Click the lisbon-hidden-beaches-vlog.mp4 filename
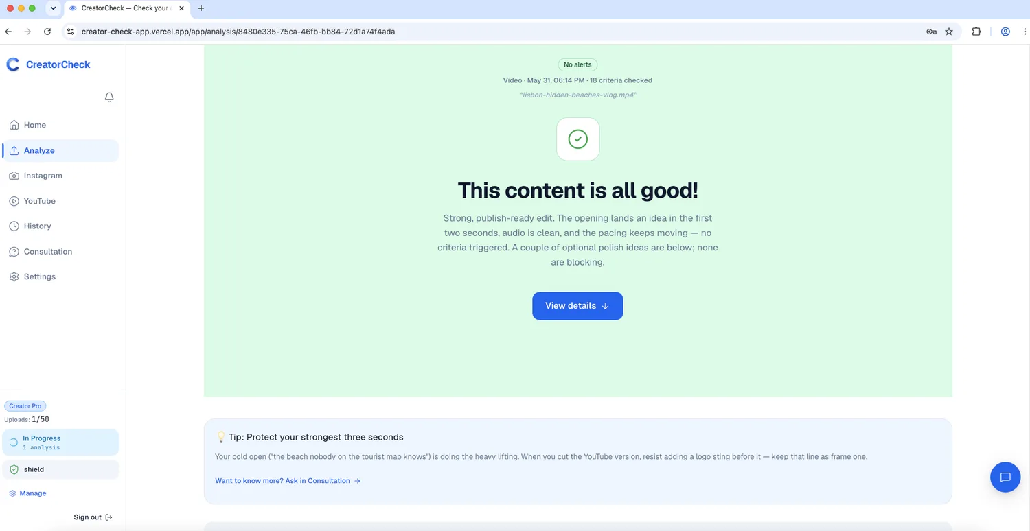 pos(577,95)
